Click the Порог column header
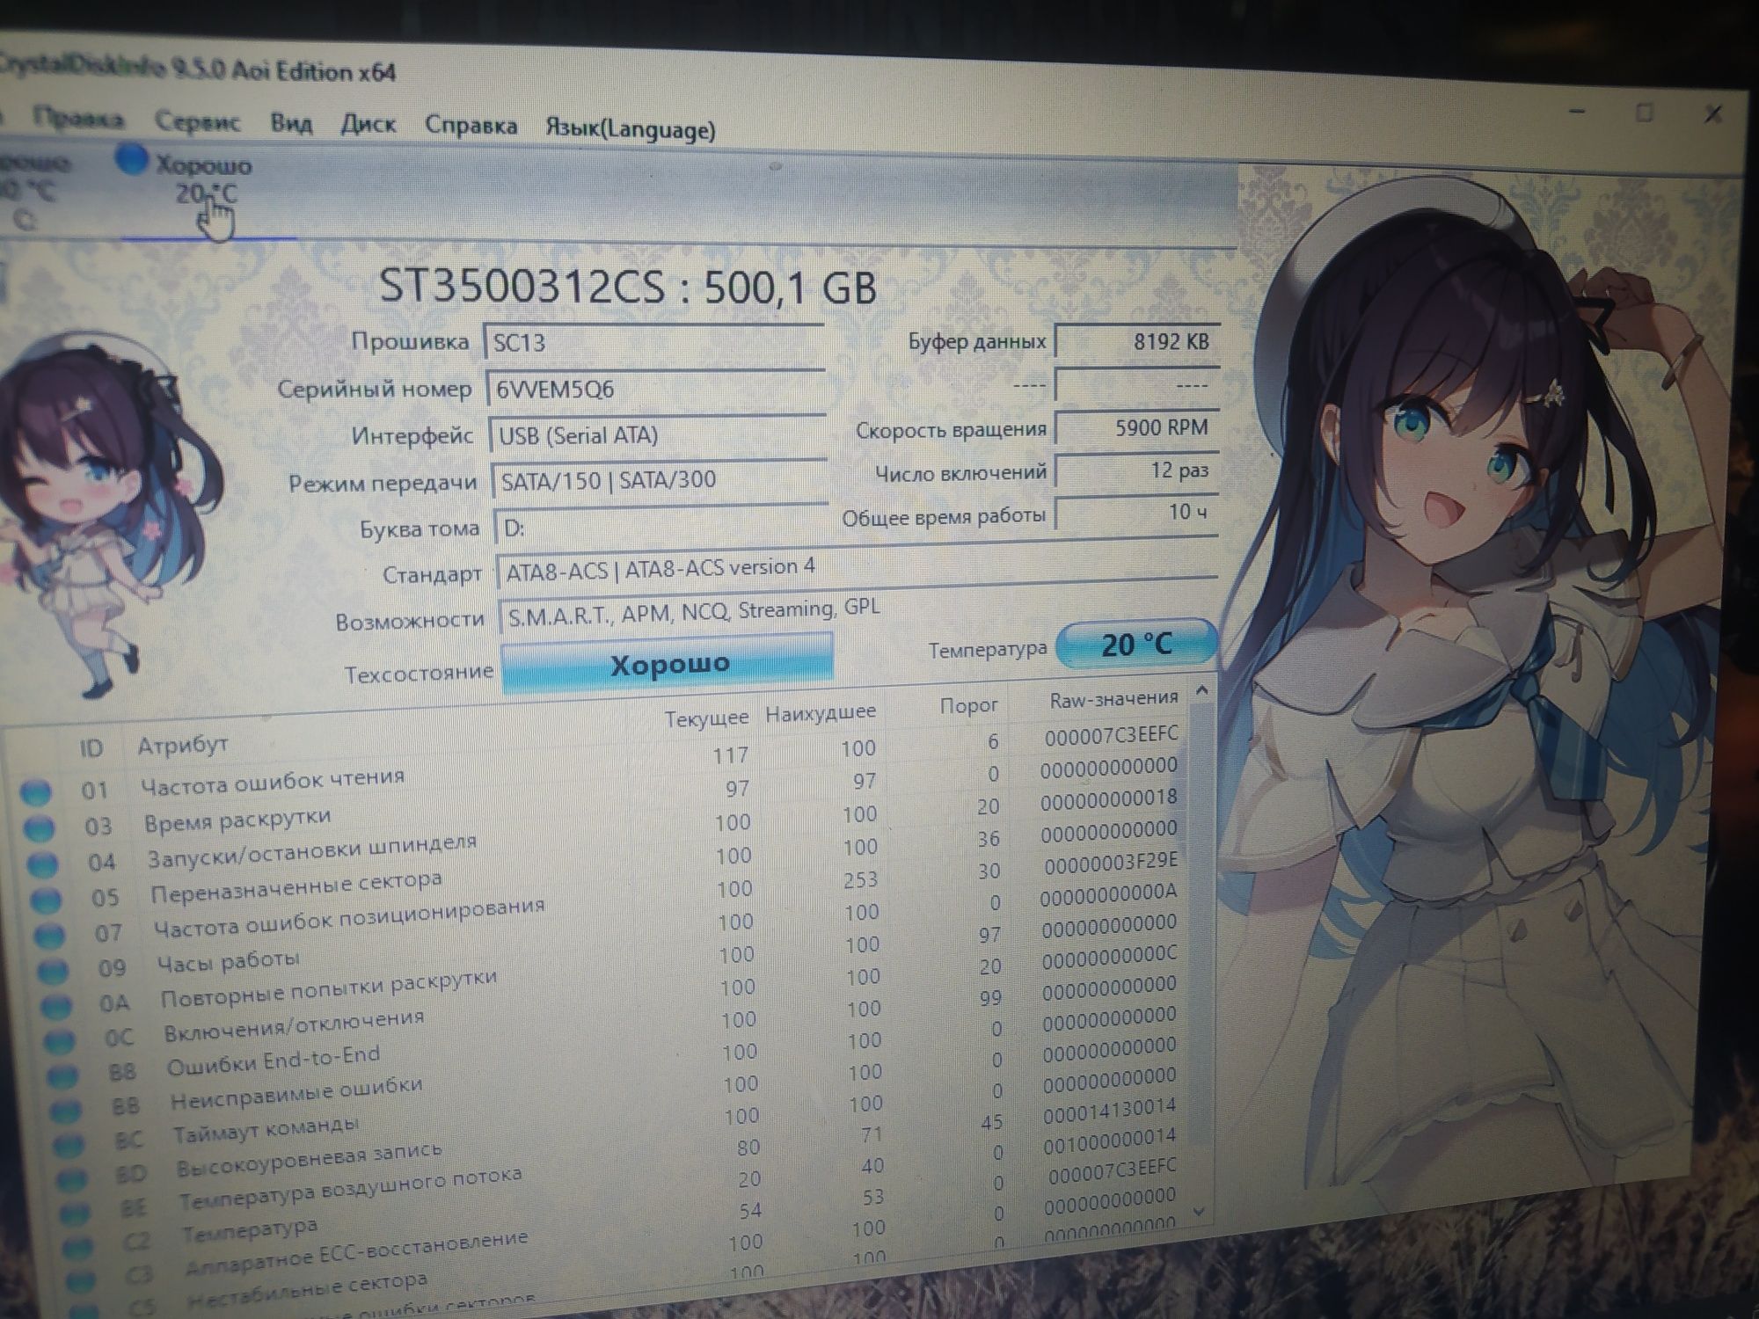Image resolution: width=1759 pixels, height=1319 pixels. pos(968,705)
